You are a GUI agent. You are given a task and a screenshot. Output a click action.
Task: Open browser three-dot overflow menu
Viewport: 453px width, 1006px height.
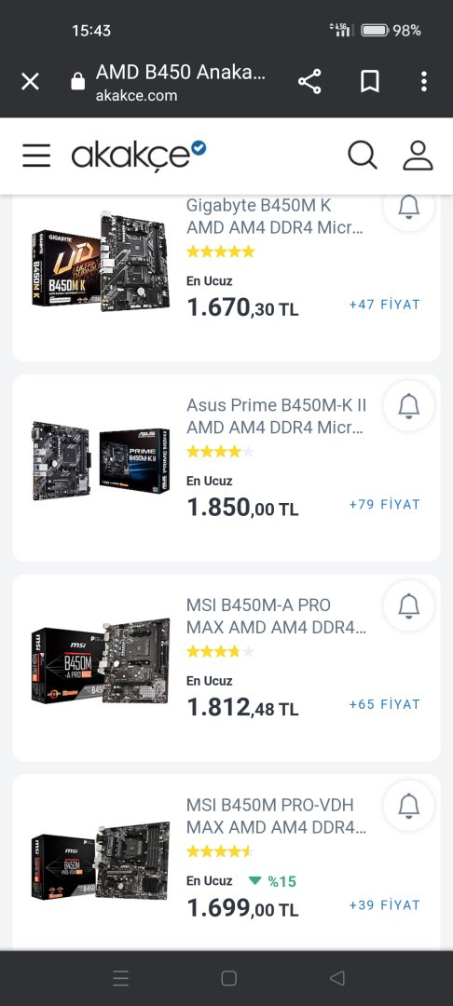(x=423, y=81)
